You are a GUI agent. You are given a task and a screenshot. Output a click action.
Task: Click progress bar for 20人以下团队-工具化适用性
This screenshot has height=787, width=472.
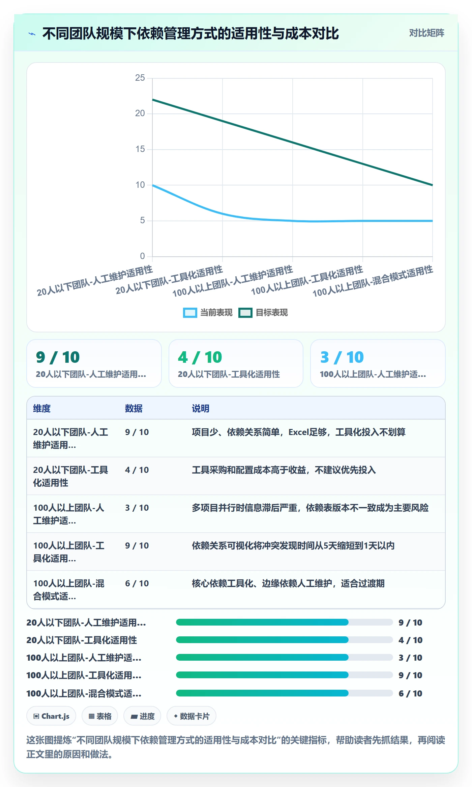point(284,640)
